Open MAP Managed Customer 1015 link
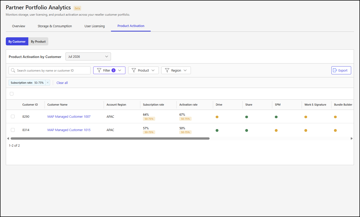Screen dimensions: 360x217 (69, 130)
